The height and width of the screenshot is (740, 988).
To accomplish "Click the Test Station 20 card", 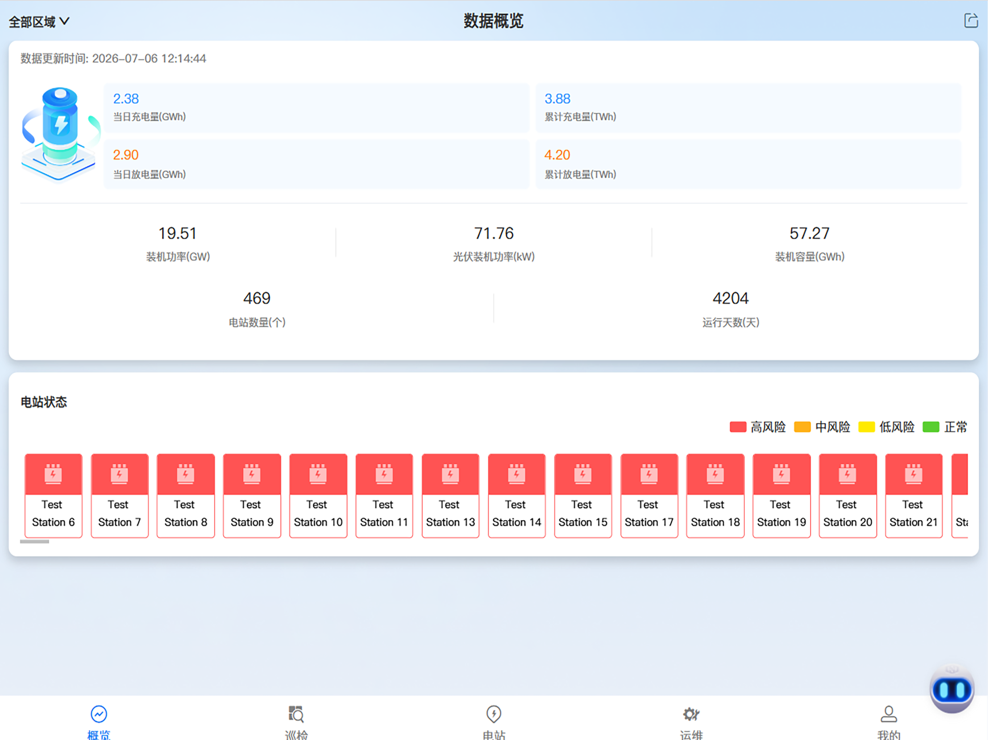I will click(x=848, y=495).
